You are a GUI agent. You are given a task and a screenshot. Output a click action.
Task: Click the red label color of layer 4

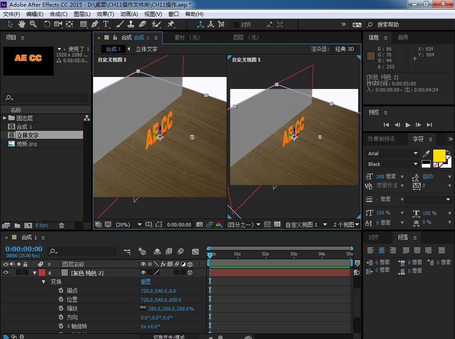(42, 272)
